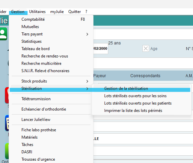Choose Imprimer la liste des lots périmés
The height and width of the screenshot is (163, 193).
(x=141, y=111)
